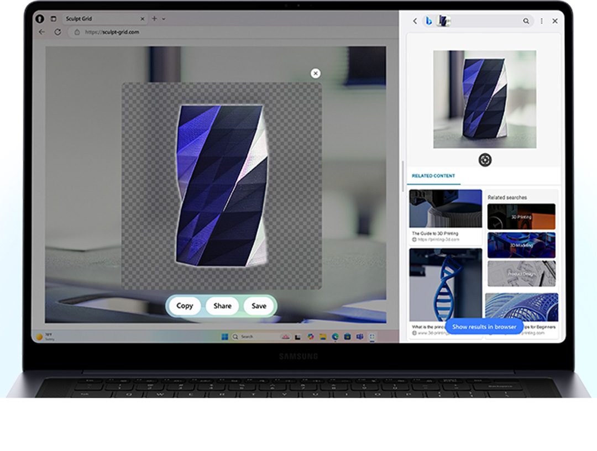Share the cut-out vase image
Viewport: 597px width, 451px height.
[222, 306]
